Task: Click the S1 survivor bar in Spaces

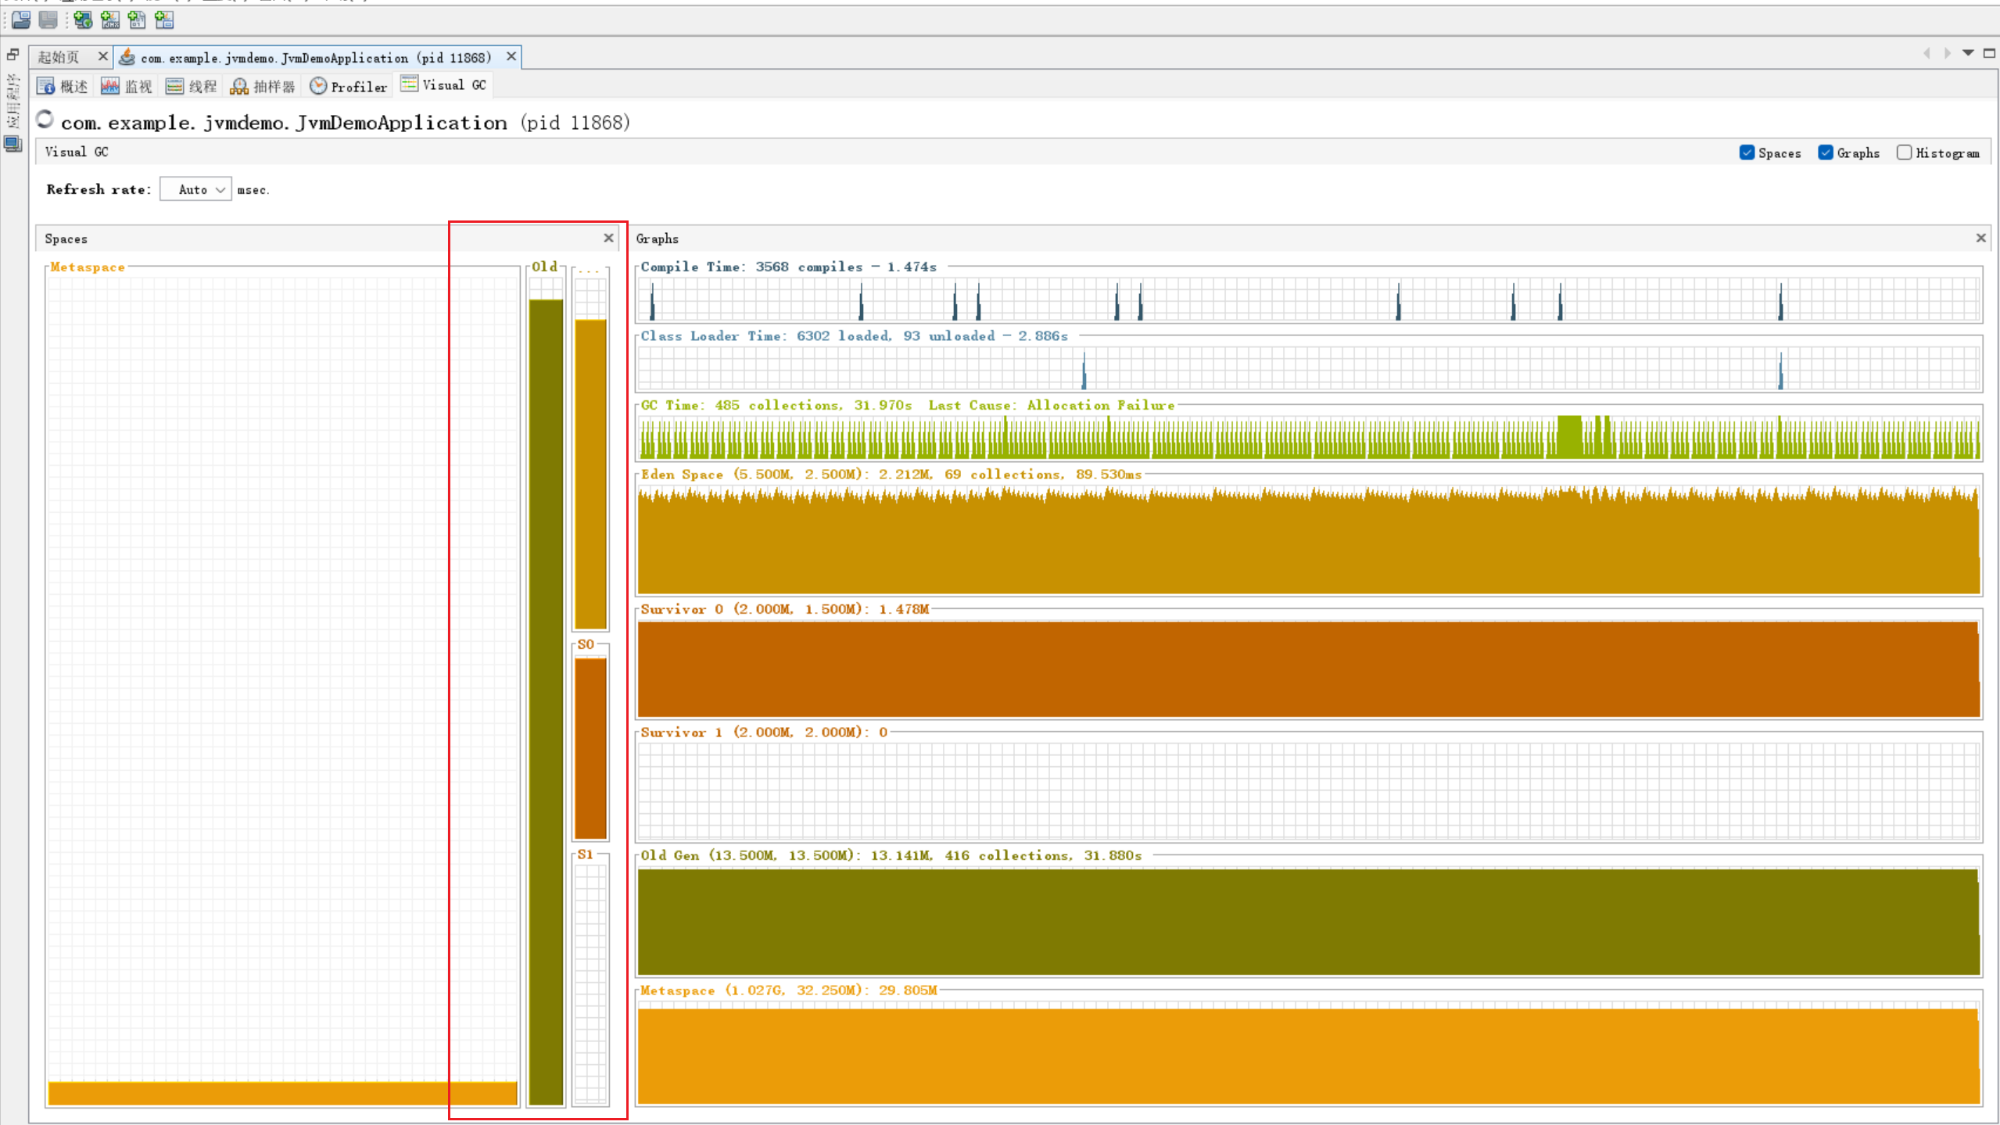Action: [x=590, y=984]
